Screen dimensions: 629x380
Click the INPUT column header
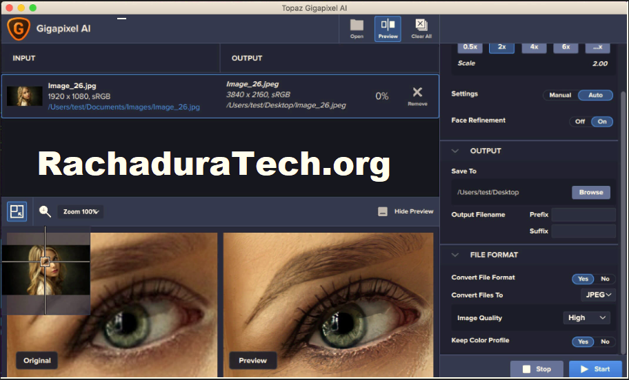tap(24, 58)
